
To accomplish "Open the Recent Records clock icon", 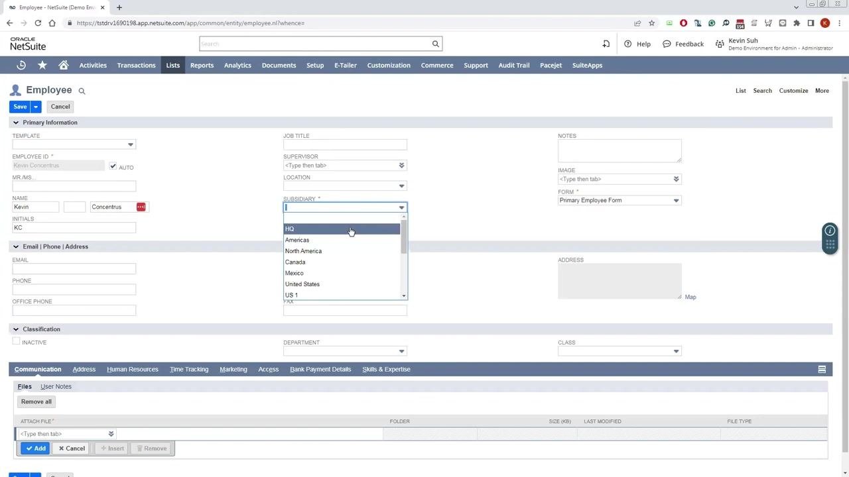I will [21, 65].
